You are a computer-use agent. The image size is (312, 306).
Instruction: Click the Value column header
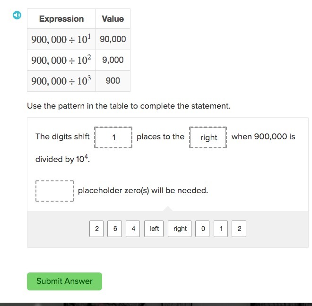tap(113, 19)
